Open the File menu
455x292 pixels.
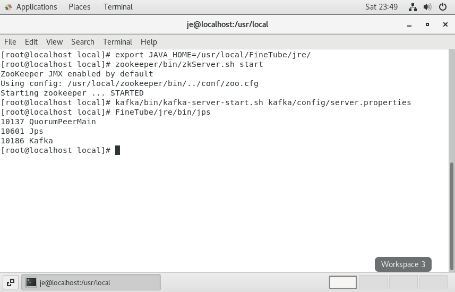coord(10,42)
